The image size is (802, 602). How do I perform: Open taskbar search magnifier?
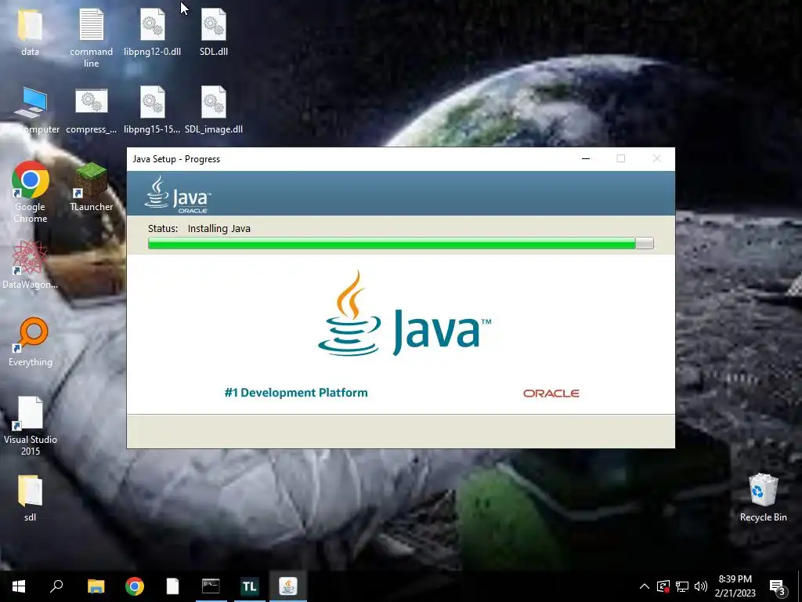(56, 586)
